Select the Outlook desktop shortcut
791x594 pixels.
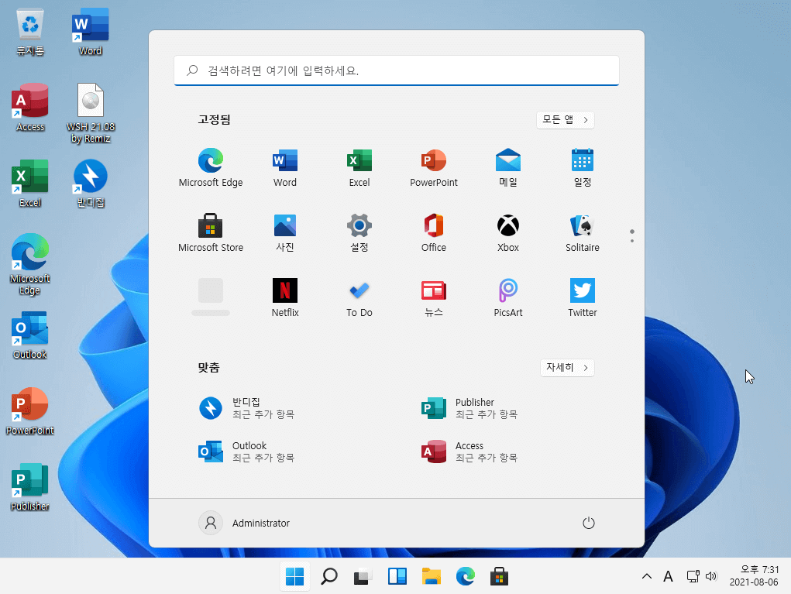(29, 335)
